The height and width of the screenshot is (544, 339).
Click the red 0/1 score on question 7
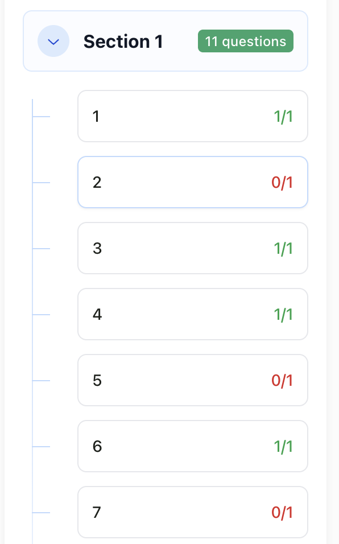click(x=282, y=512)
